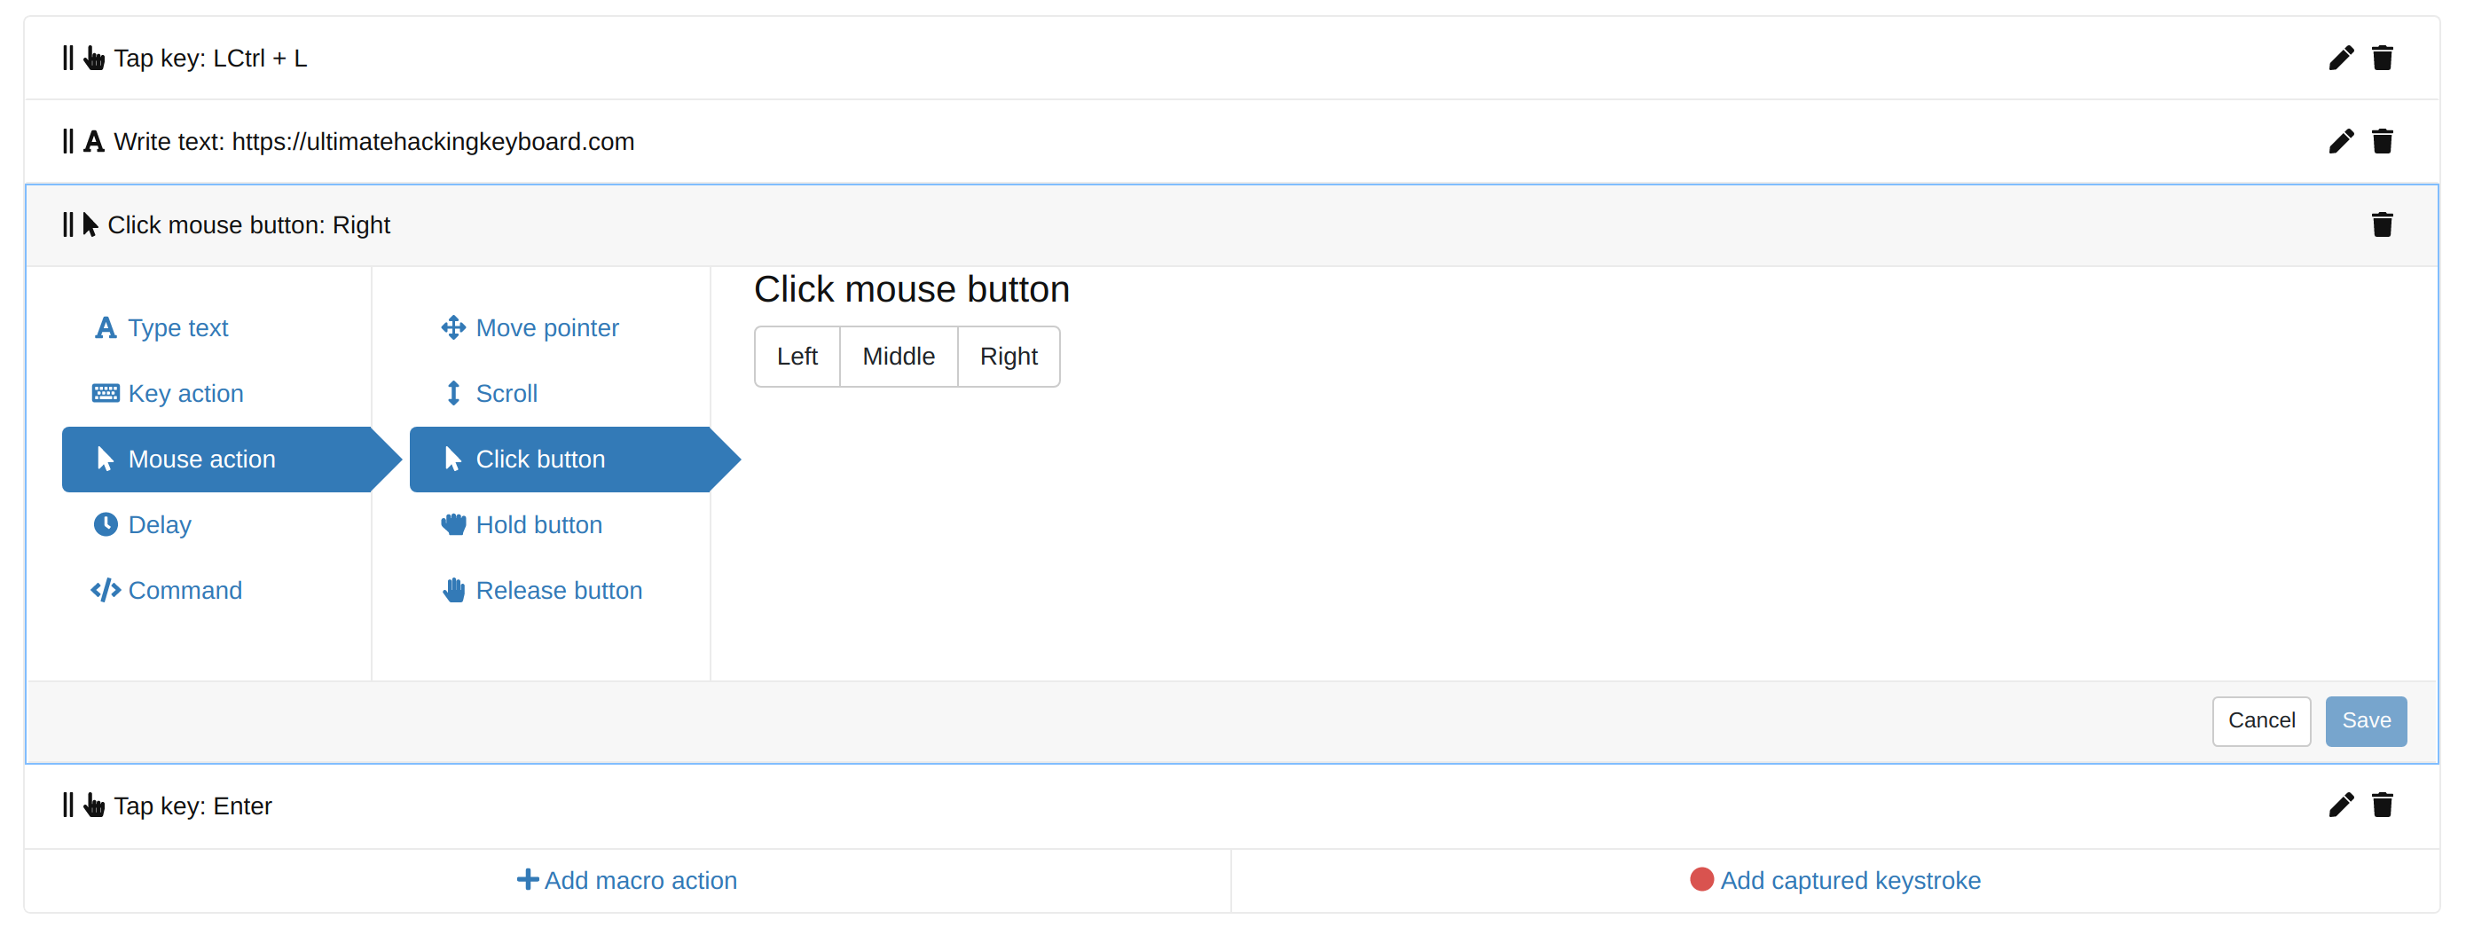Screen dimensions: 2466x943
Task: Delete the Tap key Enter action
Action: pyautogui.click(x=2383, y=805)
